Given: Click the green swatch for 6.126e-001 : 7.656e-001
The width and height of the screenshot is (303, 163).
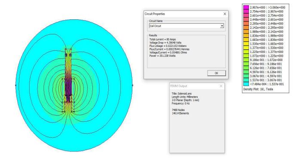Looking at the screenshot, I should pyautogui.click(x=246, y=68).
